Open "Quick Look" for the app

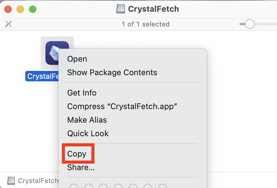coord(88,133)
